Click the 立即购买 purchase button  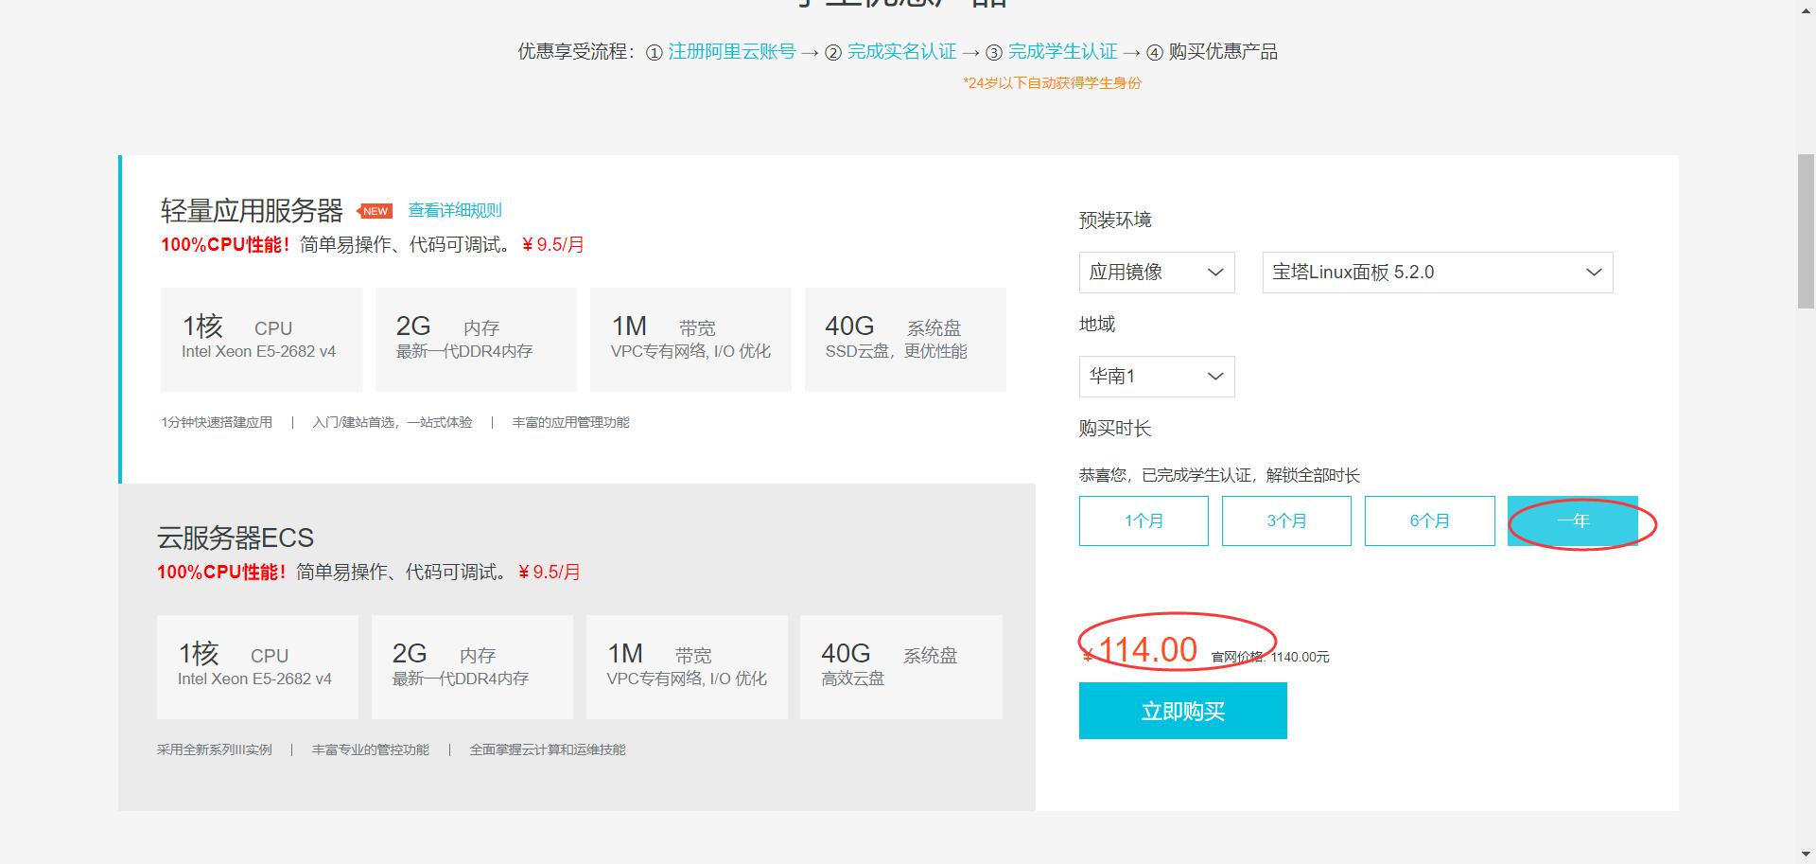coord(1182,710)
